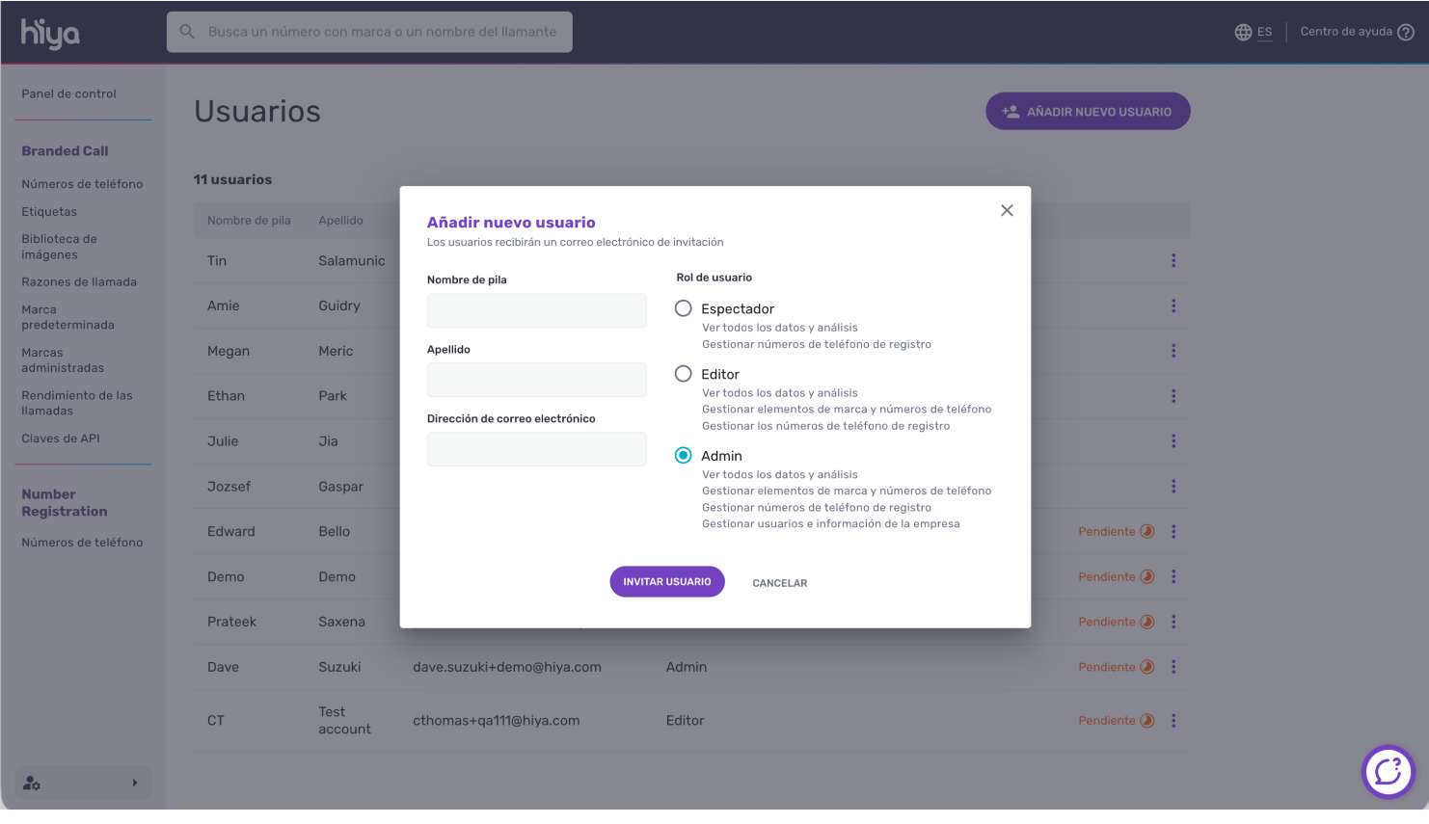Click pending status icon for Edward Bello
Viewport: 1429px width, 824px height.
point(1146,531)
